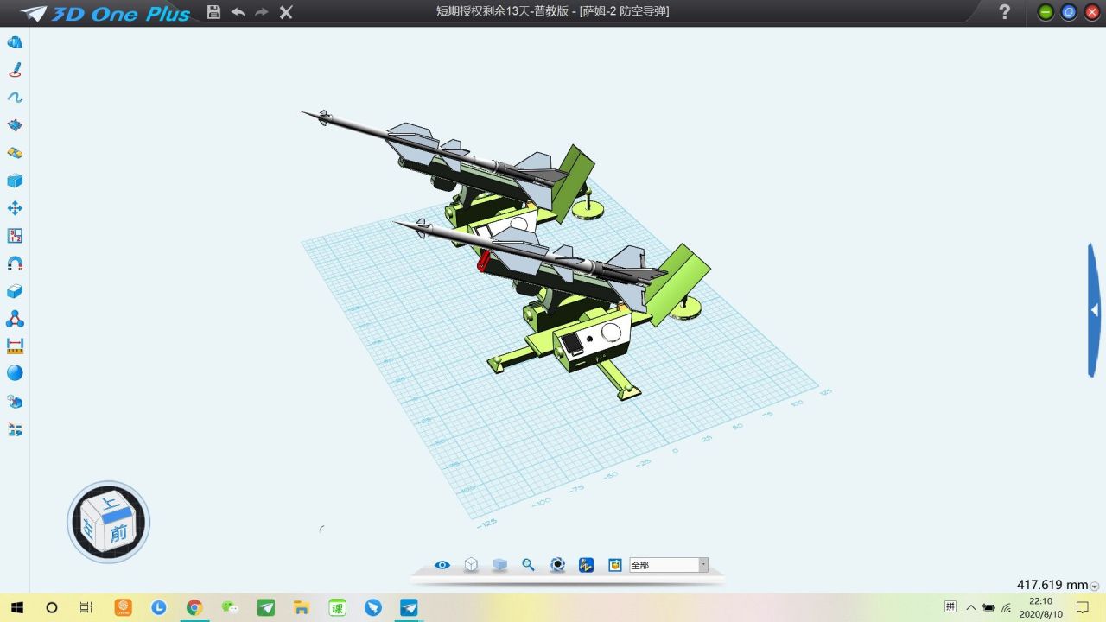Image resolution: width=1106 pixels, height=622 pixels.
Task: Open the special features tool (yellow-blue blocks)
Action: [x=15, y=153]
